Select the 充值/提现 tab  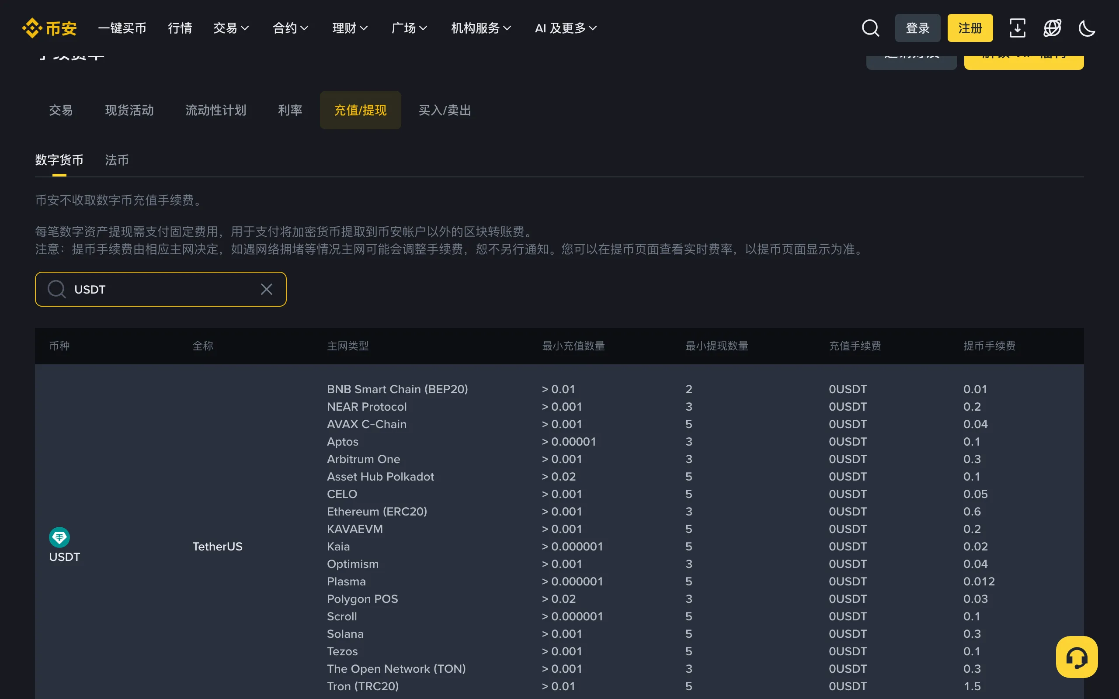[x=360, y=110]
